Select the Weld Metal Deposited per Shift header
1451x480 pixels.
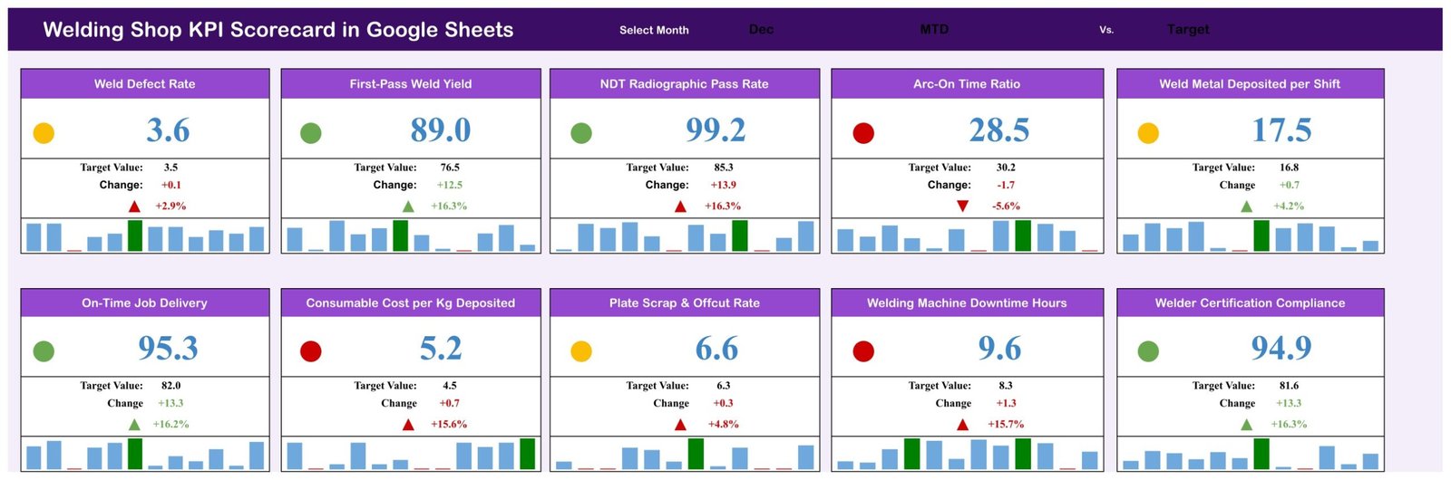1250,84
